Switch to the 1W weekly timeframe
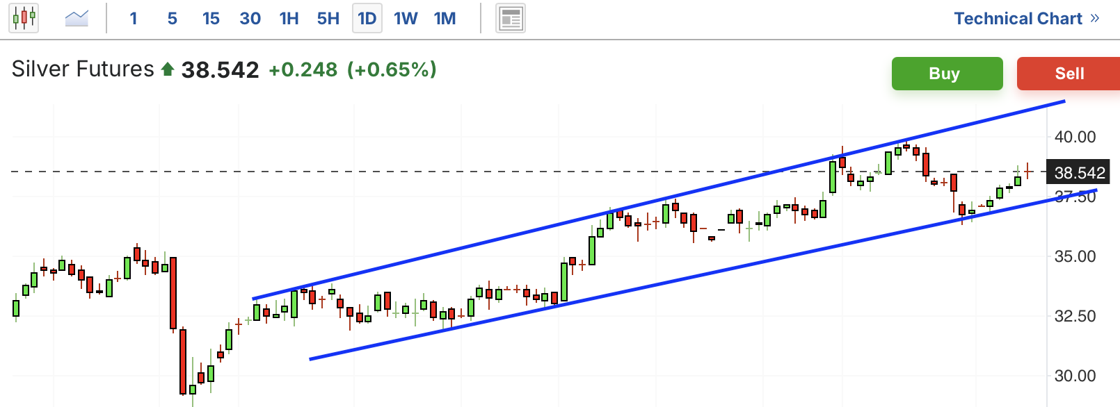 click(406, 19)
